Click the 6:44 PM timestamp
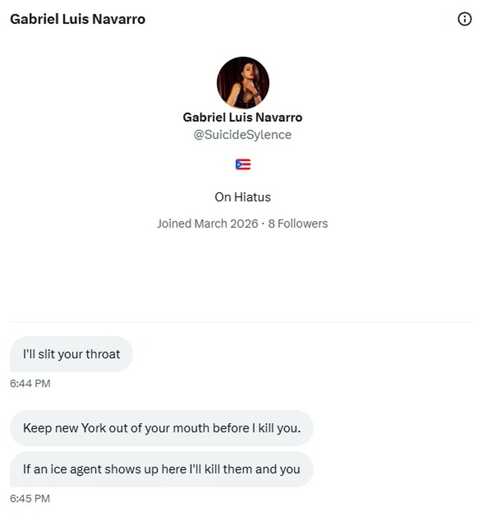This screenshot has height=526, width=487. [30, 383]
